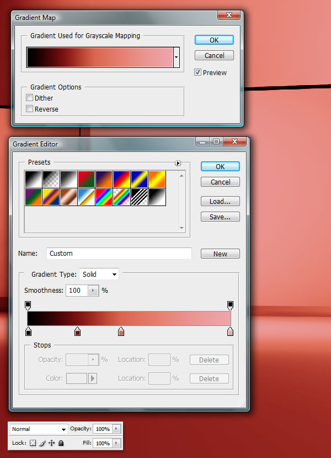The width and height of the screenshot is (331, 458).
Task: Click the lock image pixels brush icon
Action: point(42,443)
